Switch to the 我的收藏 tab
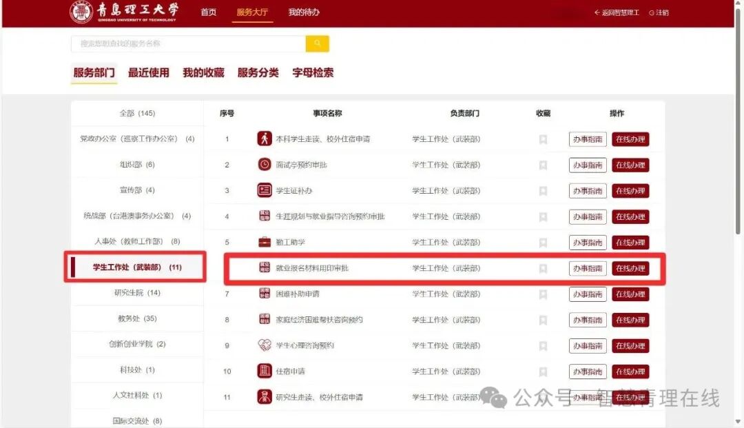This screenshot has width=744, height=428. pyautogui.click(x=203, y=72)
